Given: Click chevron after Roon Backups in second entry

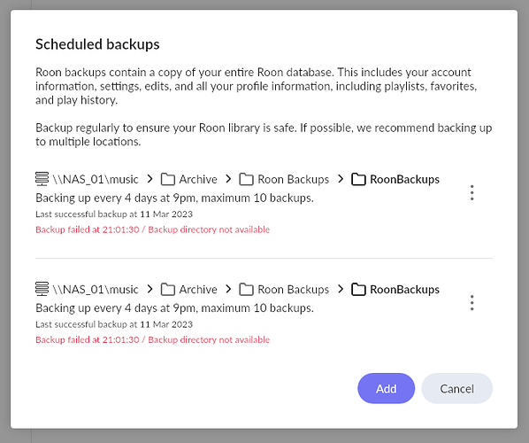Looking at the screenshot, I should [341, 289].
